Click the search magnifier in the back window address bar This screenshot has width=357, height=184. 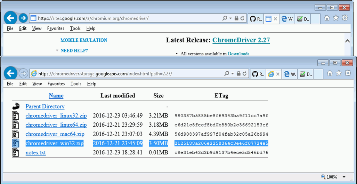(225, 18)
